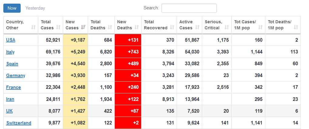Open the Iran country link
The width and height of the screenshot is (309, 129).
10,99
